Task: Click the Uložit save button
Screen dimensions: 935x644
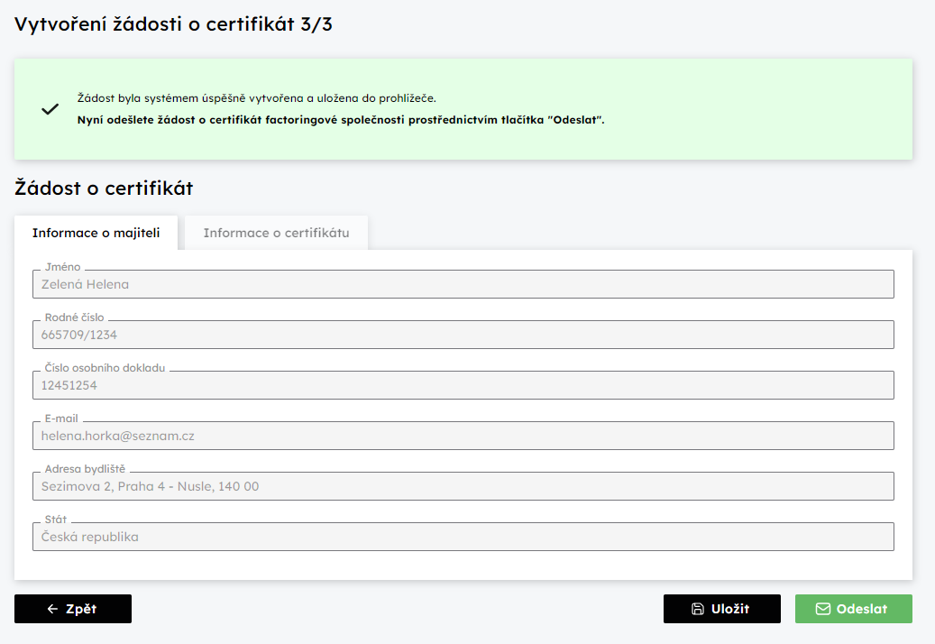Action: click(x=721, y=609)
